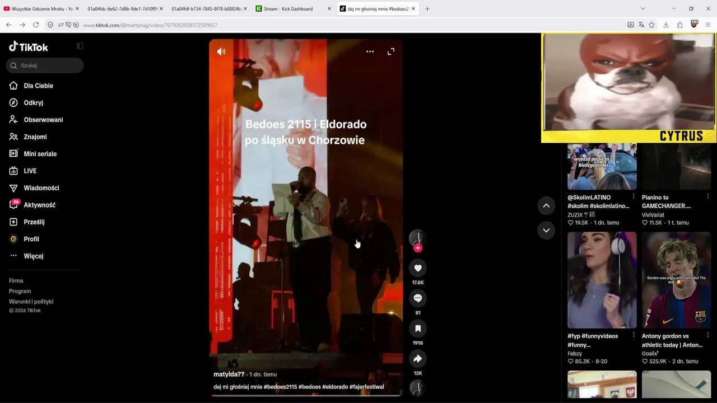Open the comments on the video
Viewport: 717px width, 403px height.
pyautogui.click(x=418, y=298)
